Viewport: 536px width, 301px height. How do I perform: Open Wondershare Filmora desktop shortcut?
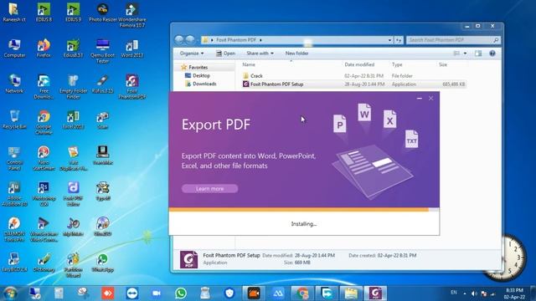[x=132, y=15]
